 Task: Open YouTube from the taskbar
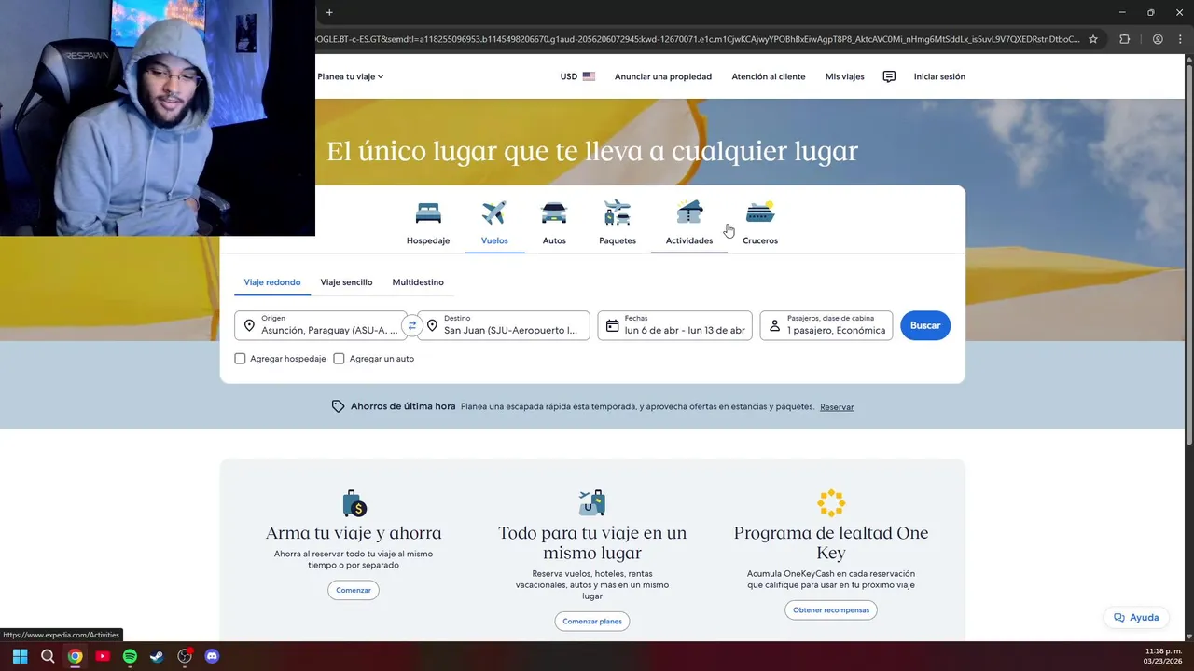click(x=103, y=656)
